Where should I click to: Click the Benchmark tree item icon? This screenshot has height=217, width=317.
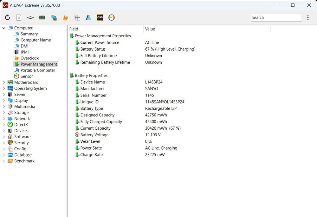[x=10, y=161]
